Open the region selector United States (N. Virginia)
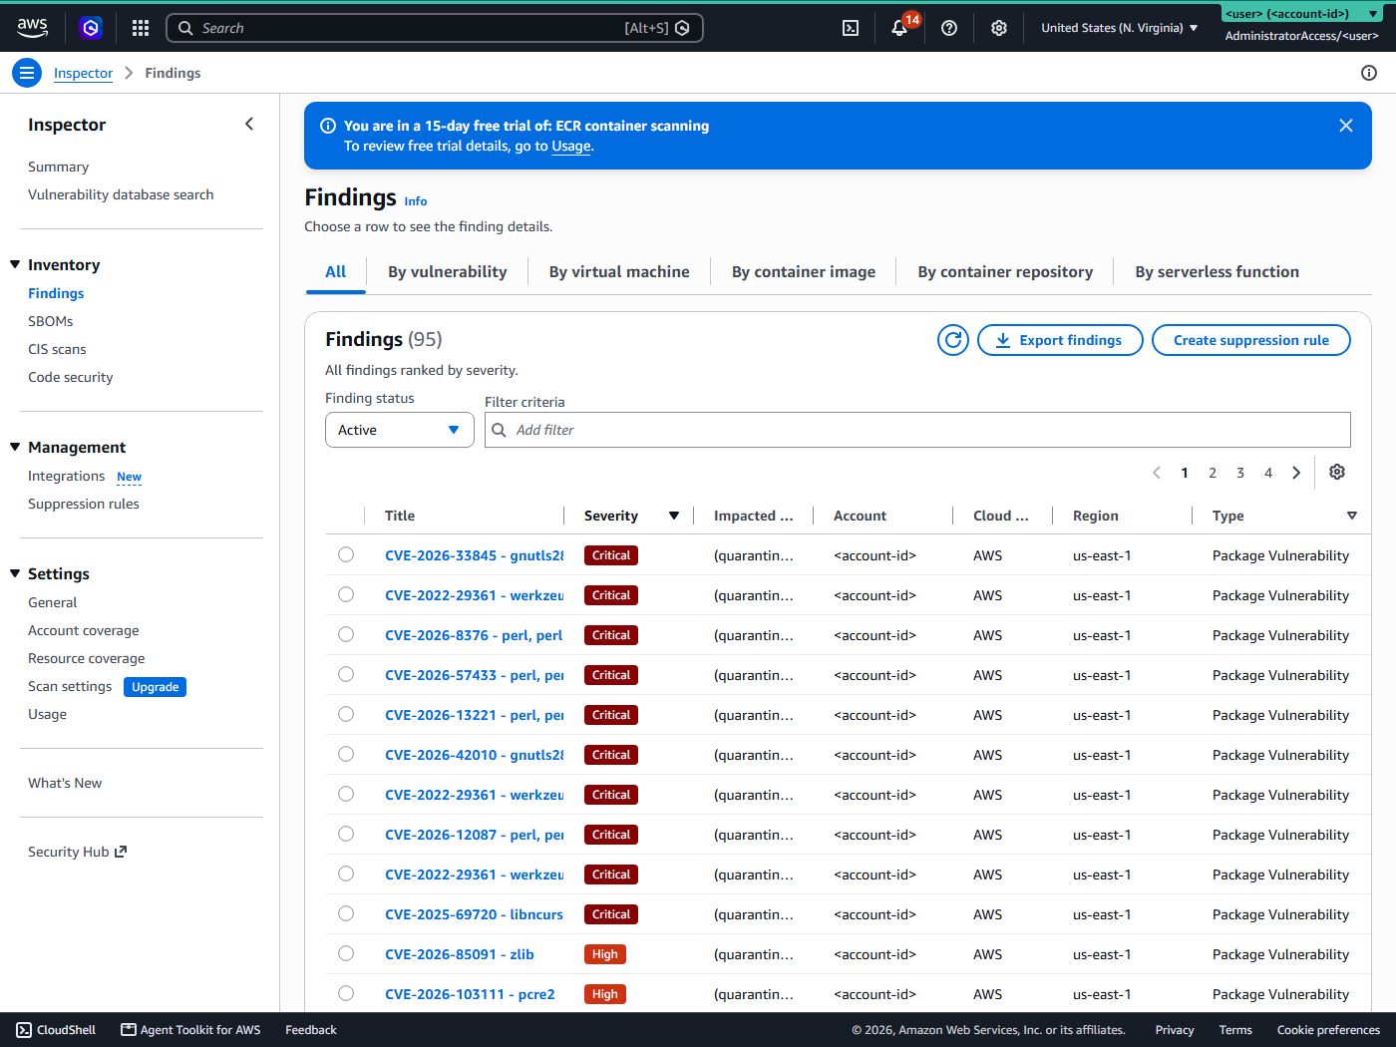Viewport: 1396px width, 1047px height. [x=1119, y=28]
